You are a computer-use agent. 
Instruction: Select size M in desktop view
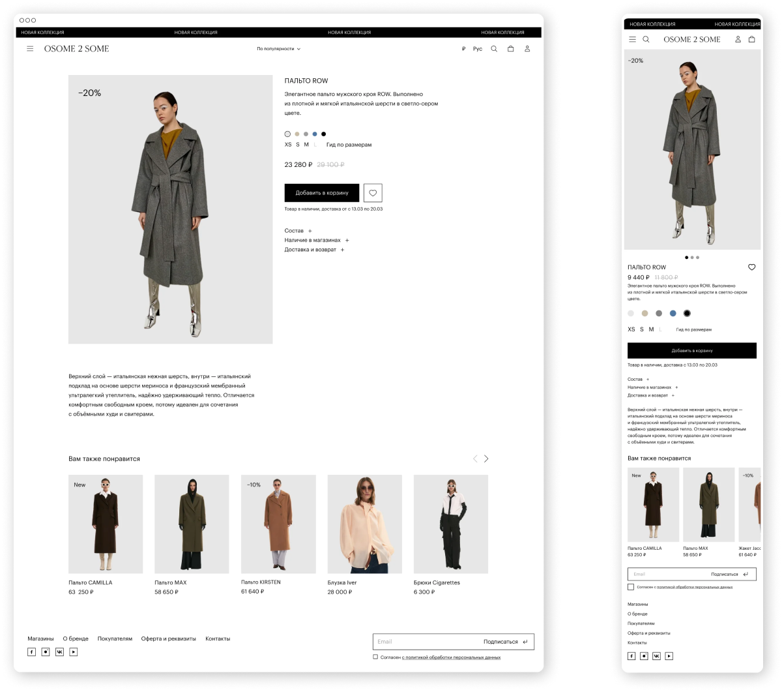306,145
